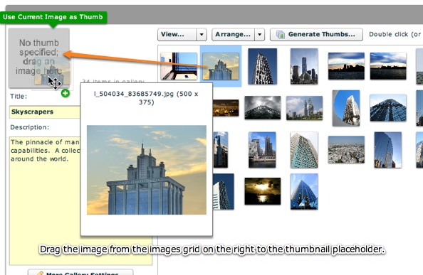Select the night city lights thumbnail

point(226,108)
